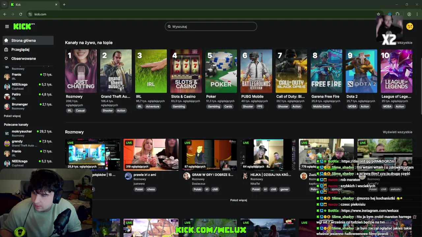This screenshot has height=237, width=422.
Task: Open the live stream with 87 viewers
Action: coord(209,154)
